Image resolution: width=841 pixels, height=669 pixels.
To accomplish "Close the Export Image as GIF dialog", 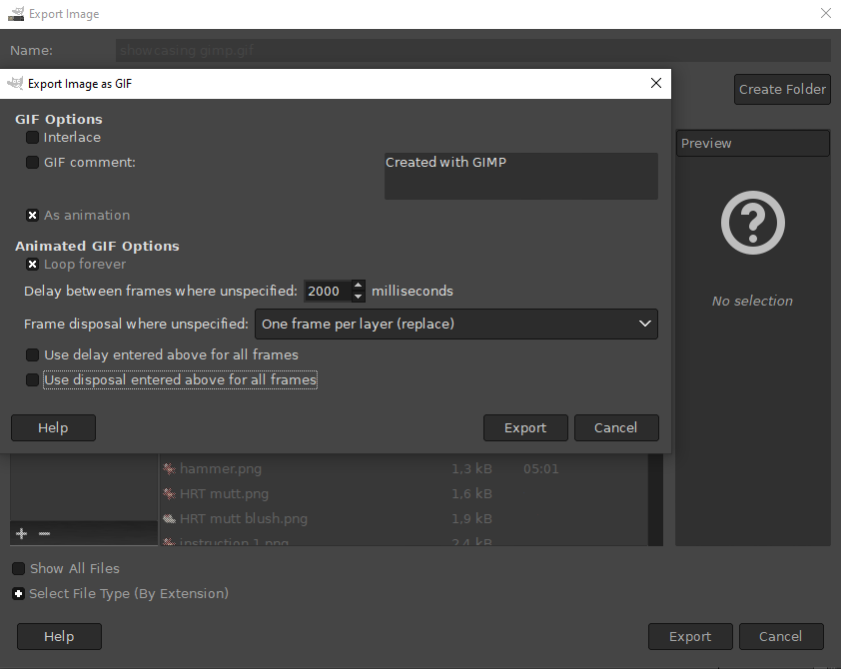I will (655, 83).
